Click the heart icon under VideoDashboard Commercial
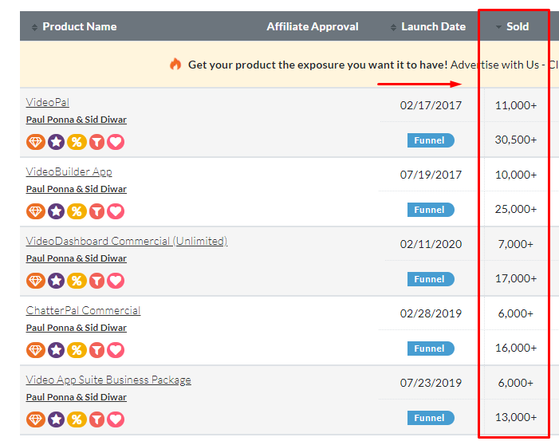Image resolution: width=559 pixels, height=445 pixels. [116, 281]
